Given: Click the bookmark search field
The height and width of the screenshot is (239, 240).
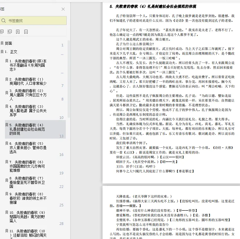Looking at the screenshot, I should point(33,21).
